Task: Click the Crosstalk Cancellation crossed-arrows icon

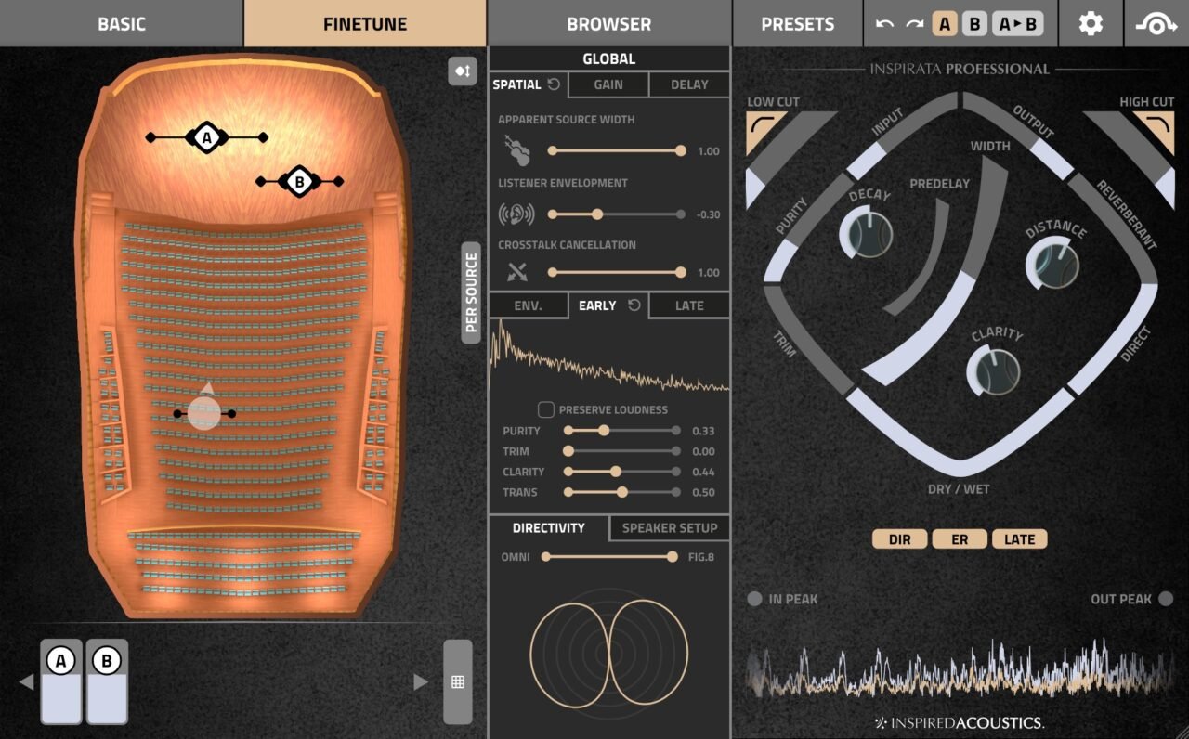Action: (516, 273)
